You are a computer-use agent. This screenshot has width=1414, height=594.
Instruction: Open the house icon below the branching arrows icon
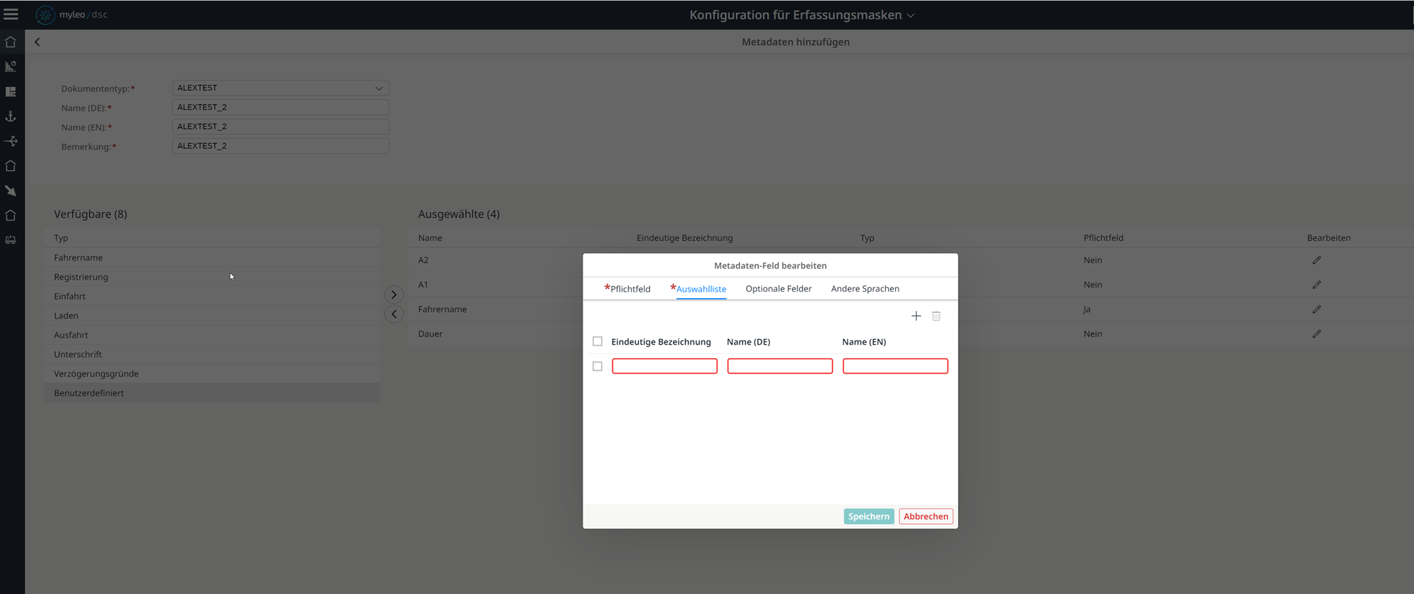11,166
